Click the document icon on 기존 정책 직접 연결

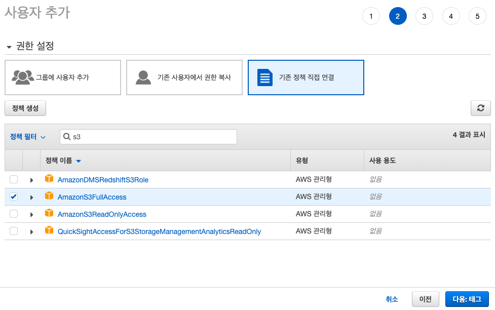pyautogui.click(x=264, y=77)
